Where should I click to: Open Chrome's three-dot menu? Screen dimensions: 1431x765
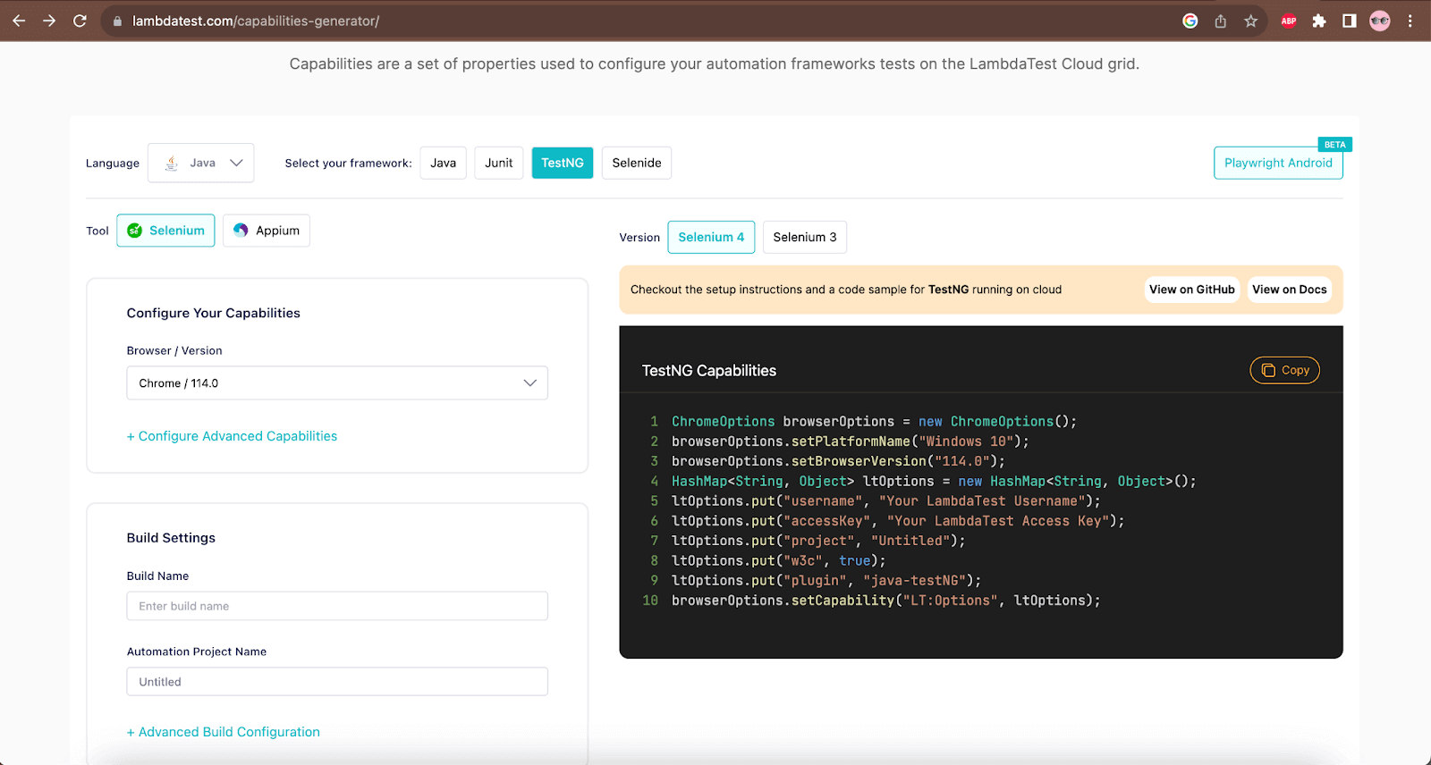[1410, 21]
